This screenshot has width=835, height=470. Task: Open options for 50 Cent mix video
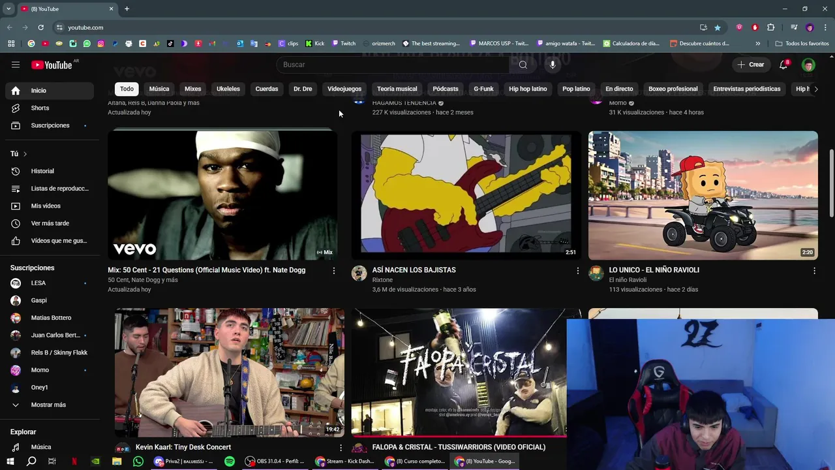pyautogui.click(x=334, y=270)
